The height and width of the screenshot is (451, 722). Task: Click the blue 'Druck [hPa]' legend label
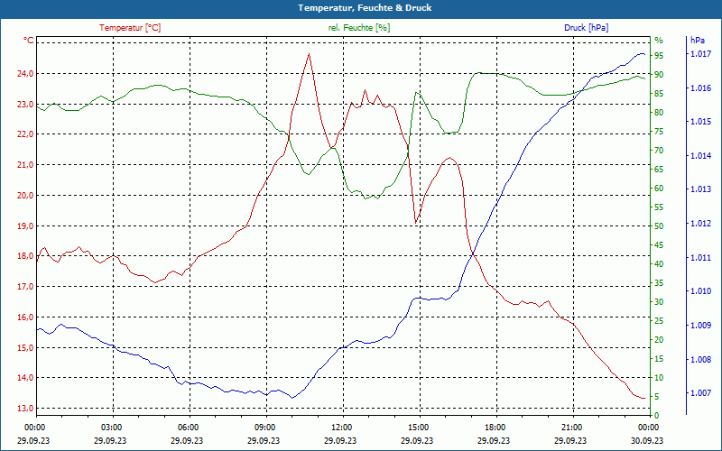coord(586,28)
